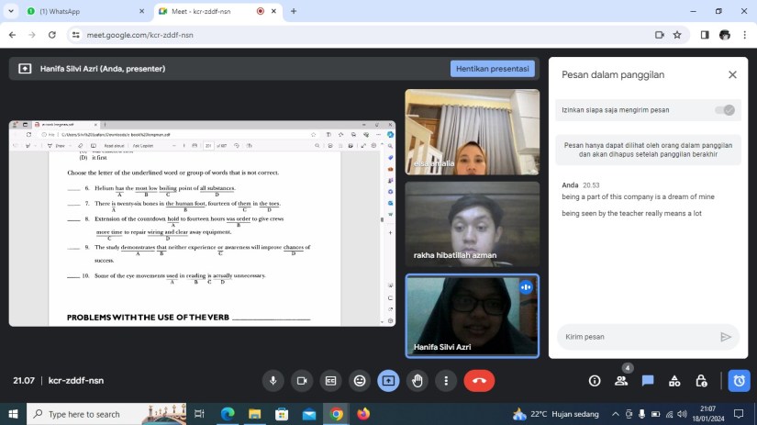Open meeting details info icon
This screenshot has width=757, height=425.
tap(595, 381)
